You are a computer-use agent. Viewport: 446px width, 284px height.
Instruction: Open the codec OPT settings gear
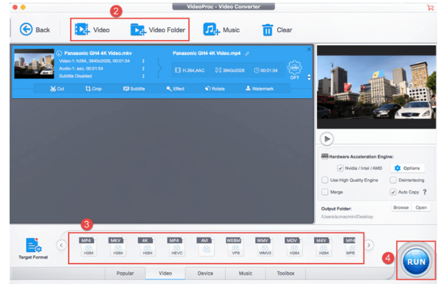pyautogui.click(x=294, y=70)
